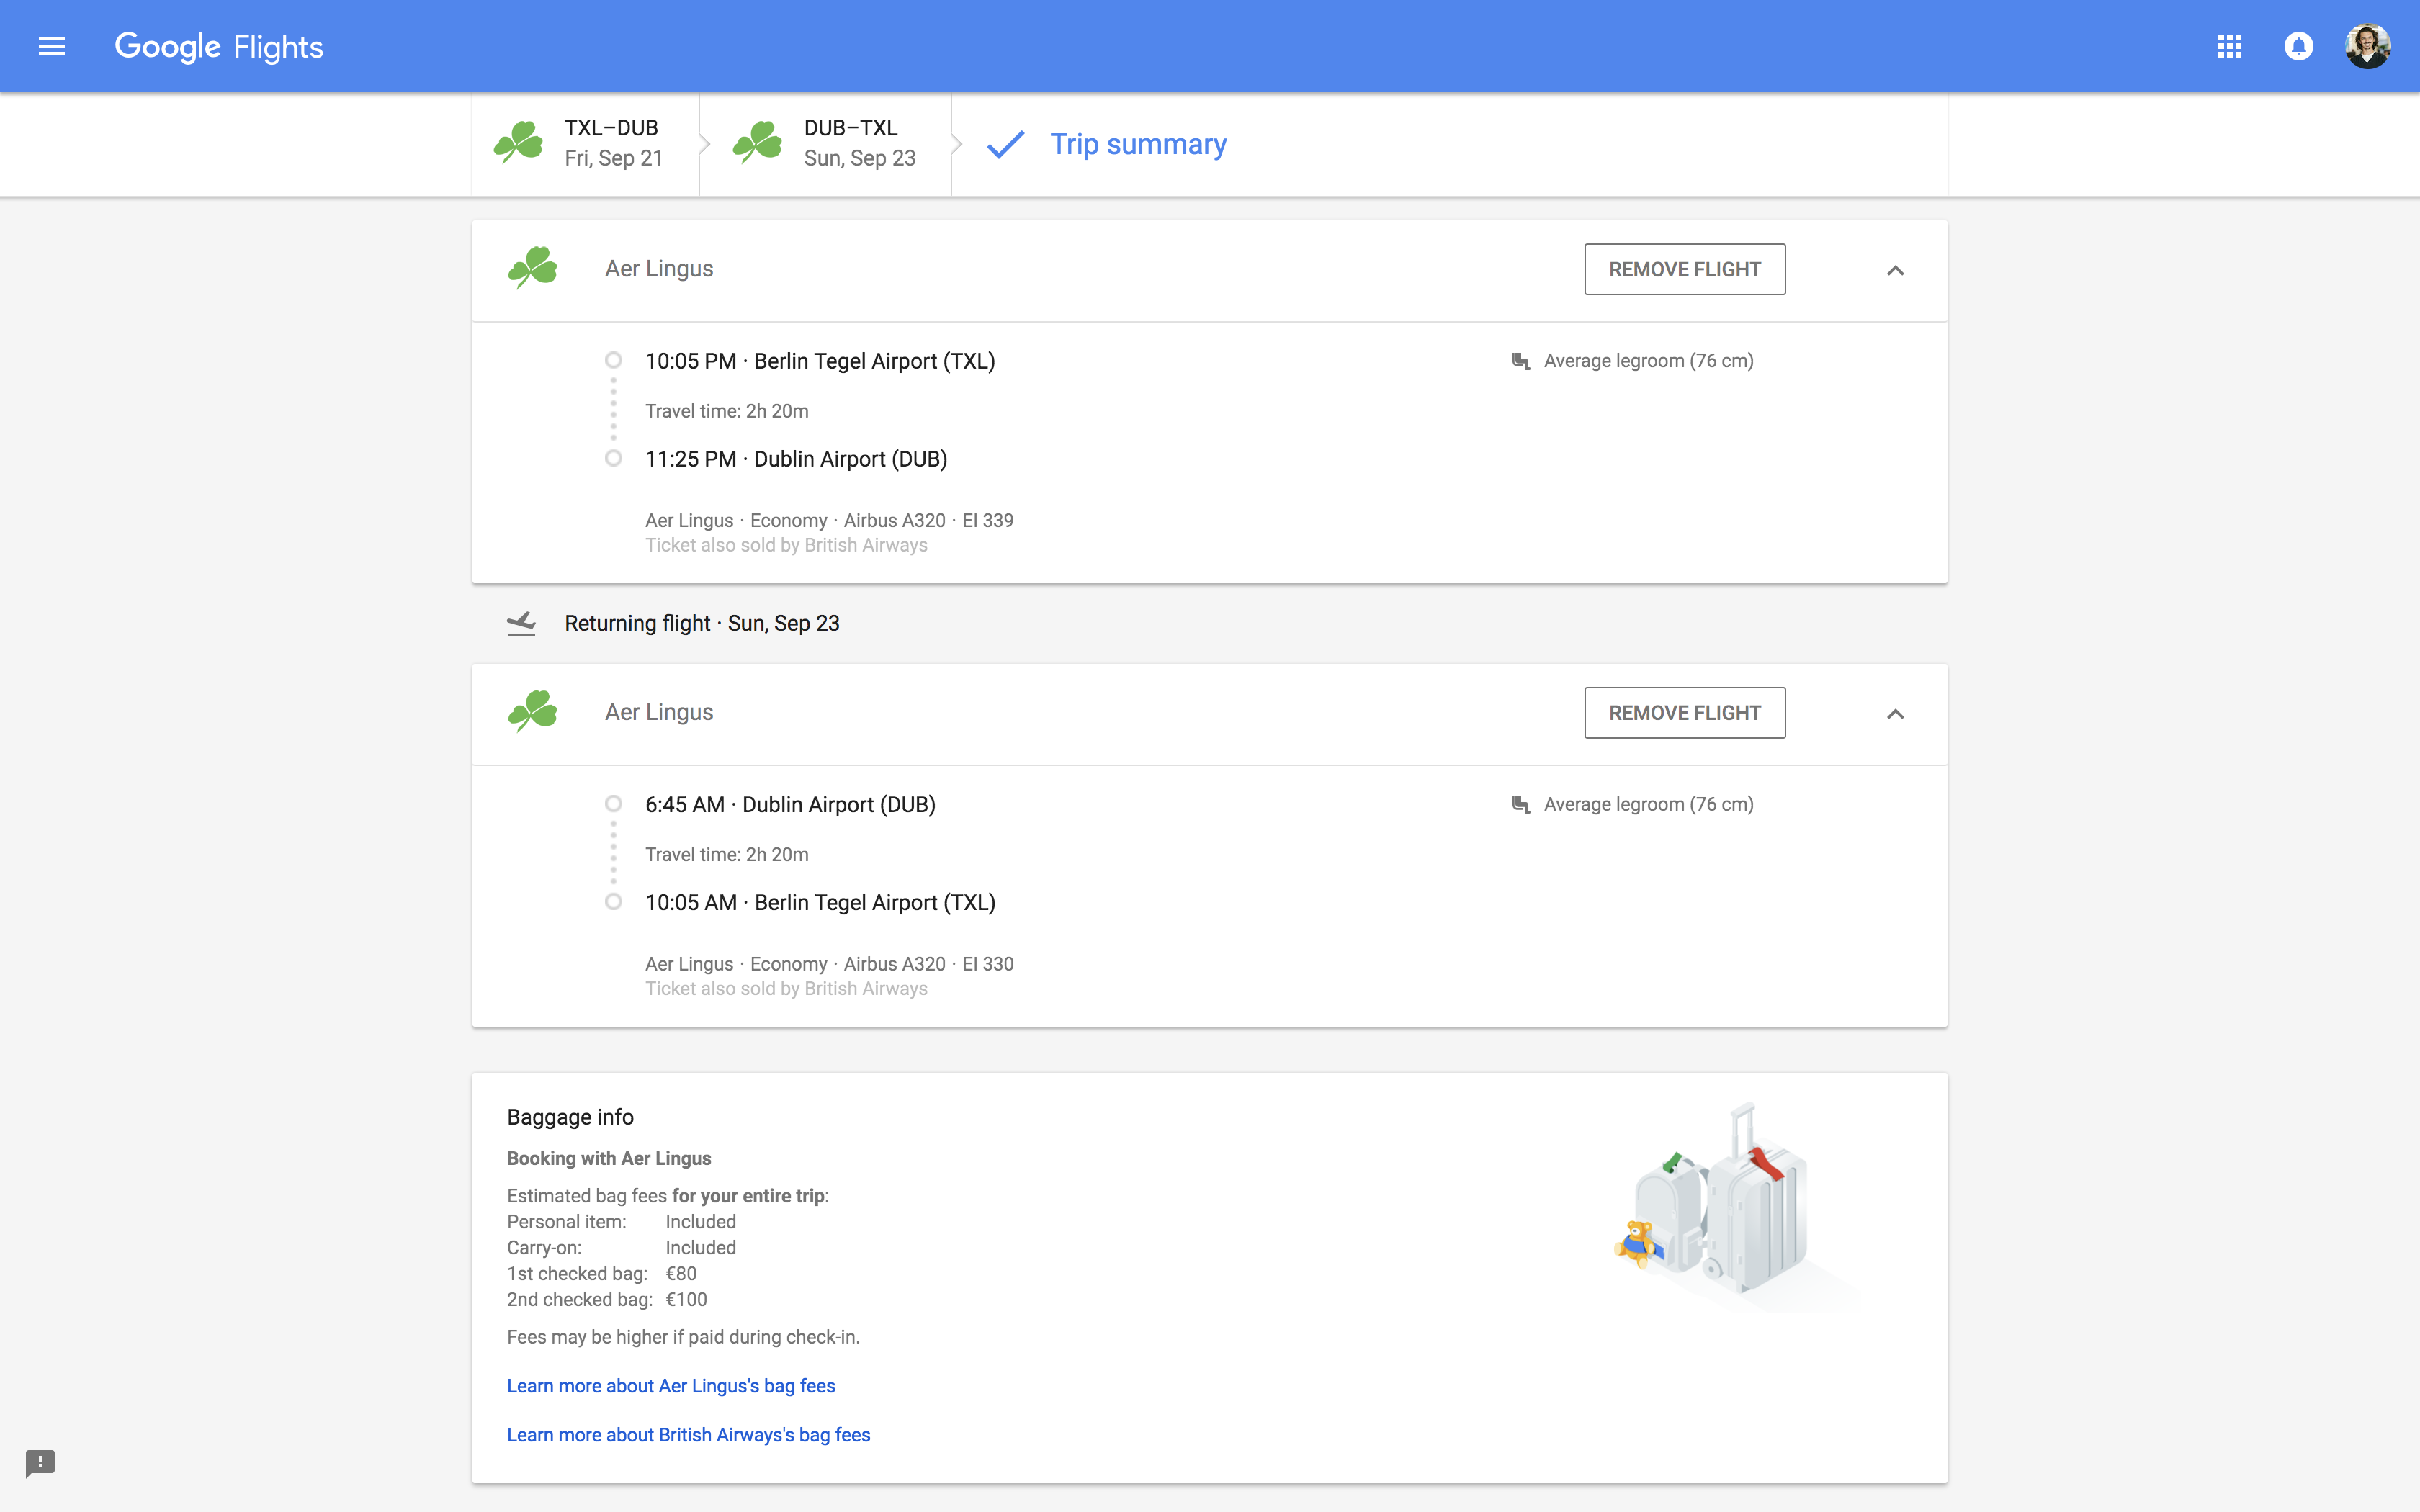Open the Trip summary step

click(1138, 144)
